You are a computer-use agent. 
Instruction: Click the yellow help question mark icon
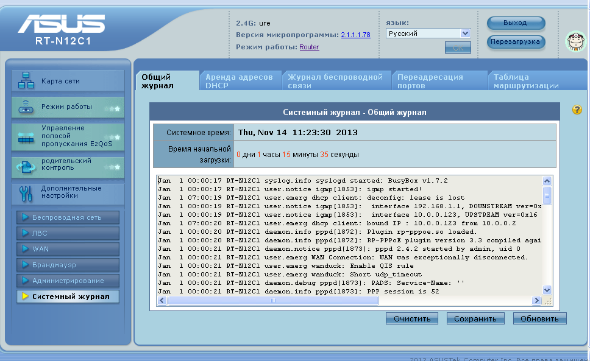pos(577,110)
